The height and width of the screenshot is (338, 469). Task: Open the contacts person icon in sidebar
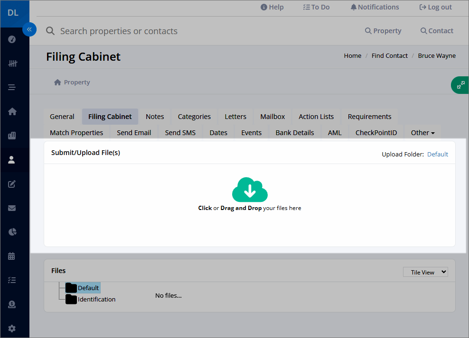coord(12,160)
